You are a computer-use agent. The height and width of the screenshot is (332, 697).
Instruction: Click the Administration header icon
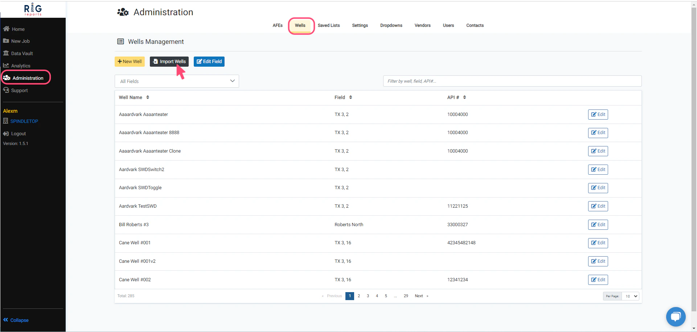(x=123, y=12)
